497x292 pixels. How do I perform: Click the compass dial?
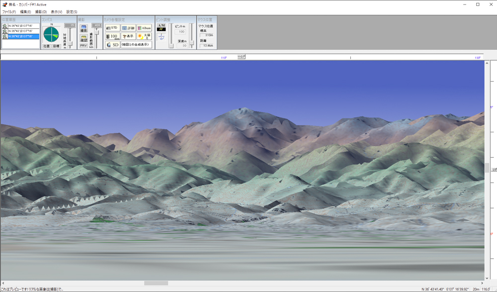click(51, 35)
